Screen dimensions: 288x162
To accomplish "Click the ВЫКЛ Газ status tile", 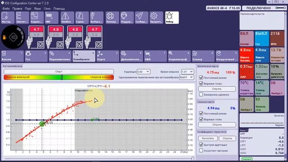I will pos(262,39).
